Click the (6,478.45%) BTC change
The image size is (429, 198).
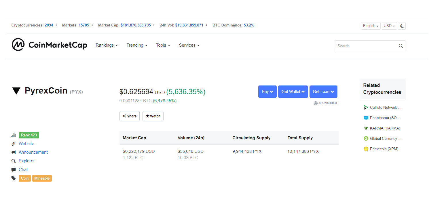coord(165,101)
